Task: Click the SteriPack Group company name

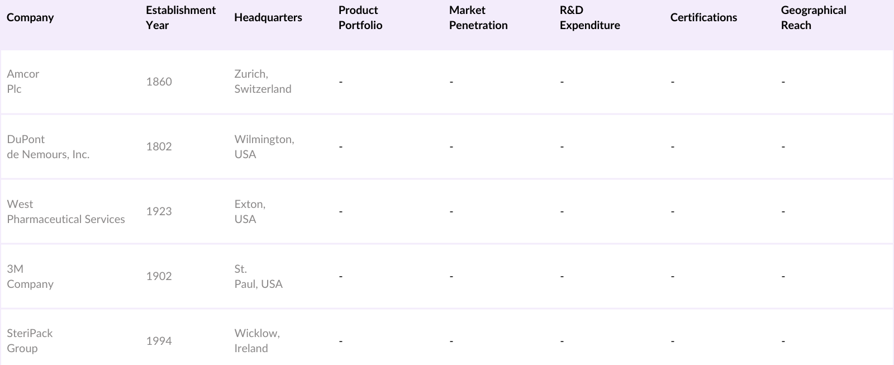Action: point(30,340)
